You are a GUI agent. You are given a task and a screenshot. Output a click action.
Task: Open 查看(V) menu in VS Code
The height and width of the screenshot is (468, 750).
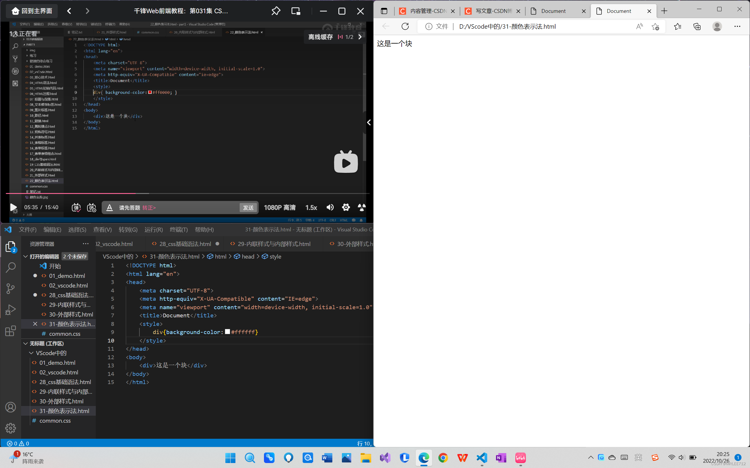click(x=102, y=230)
